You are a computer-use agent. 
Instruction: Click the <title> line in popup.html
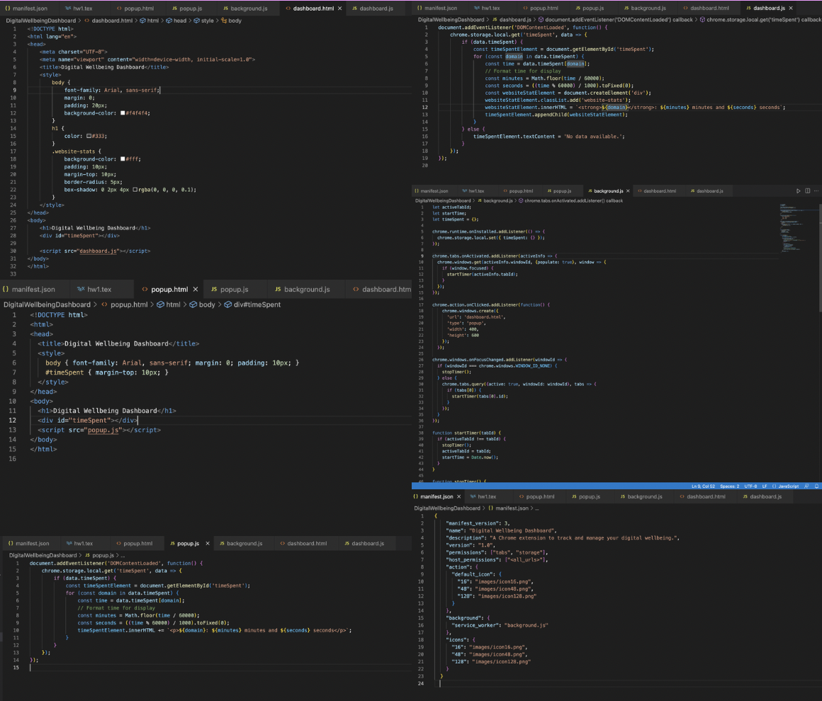click(x=118, y=343)
